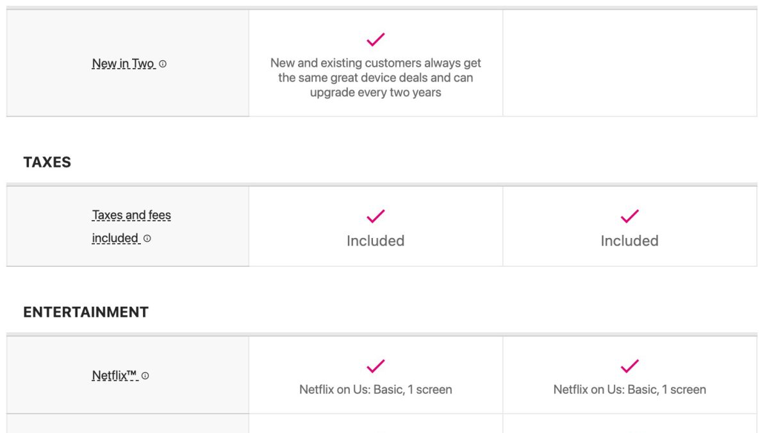Click the Netflix info icon
Image resolution: width=769 pixels, height=433 pixels.
click(x=145, y=376)
